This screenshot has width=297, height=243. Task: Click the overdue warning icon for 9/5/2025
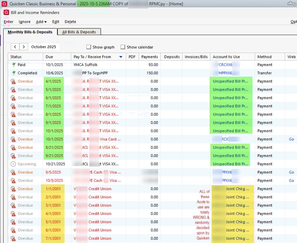(x=13, y=172)
